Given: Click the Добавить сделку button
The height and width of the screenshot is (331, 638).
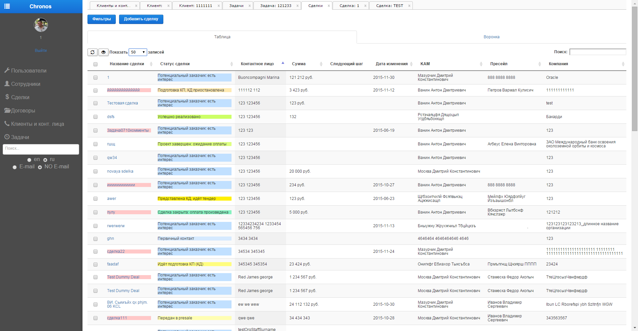Looking at the screenshot, I should point(141,19).
